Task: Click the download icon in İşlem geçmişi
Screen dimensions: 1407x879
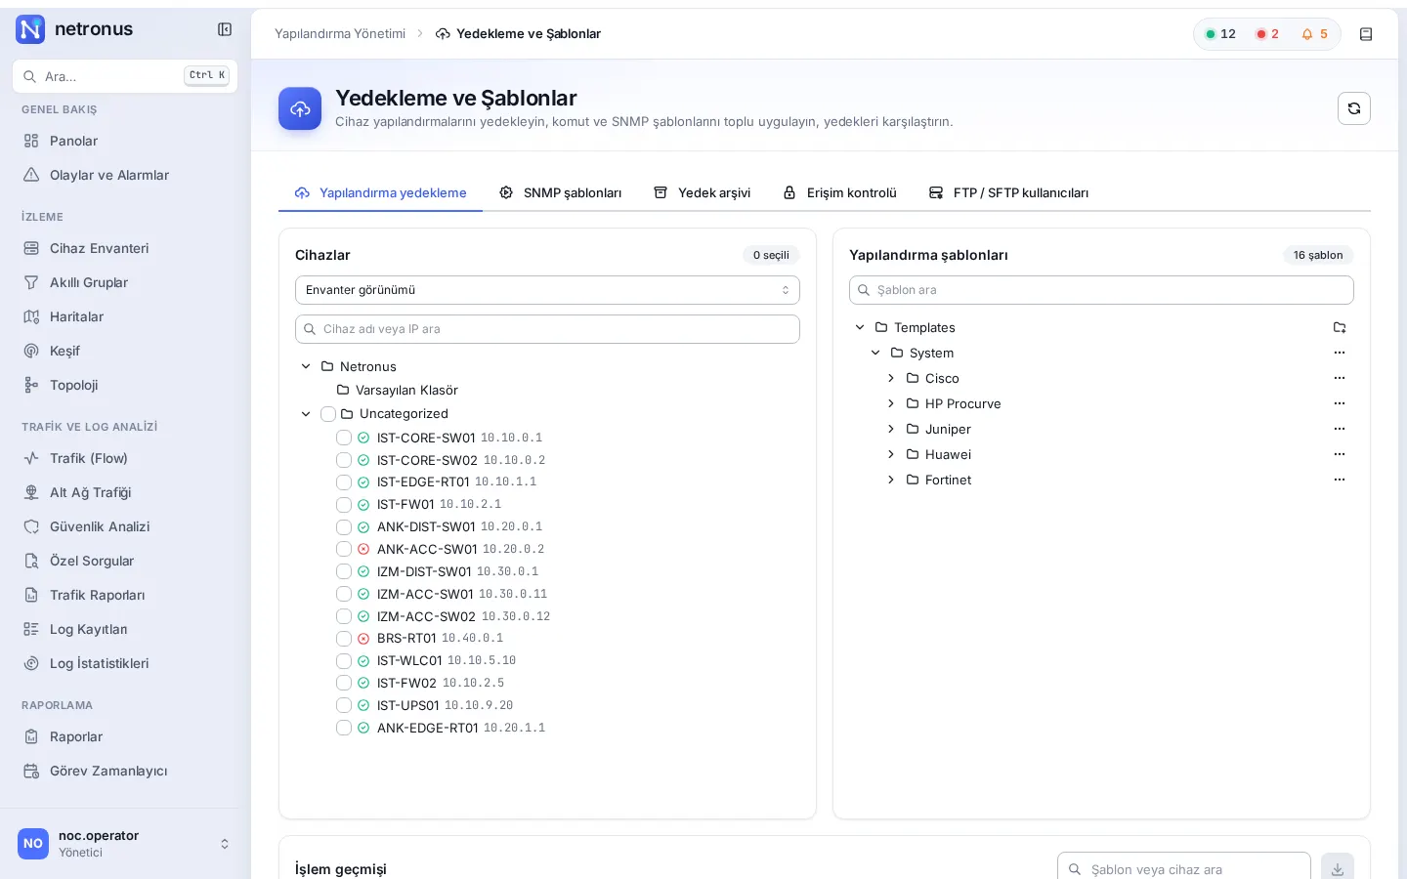Action: coord(1338,868)
